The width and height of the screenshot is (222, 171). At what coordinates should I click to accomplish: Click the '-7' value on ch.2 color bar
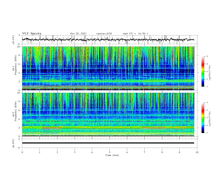coord(207,133)
